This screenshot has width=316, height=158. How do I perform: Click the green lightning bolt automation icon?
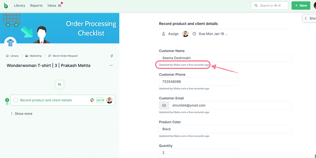pyautogui.click(x=112, y=56)
